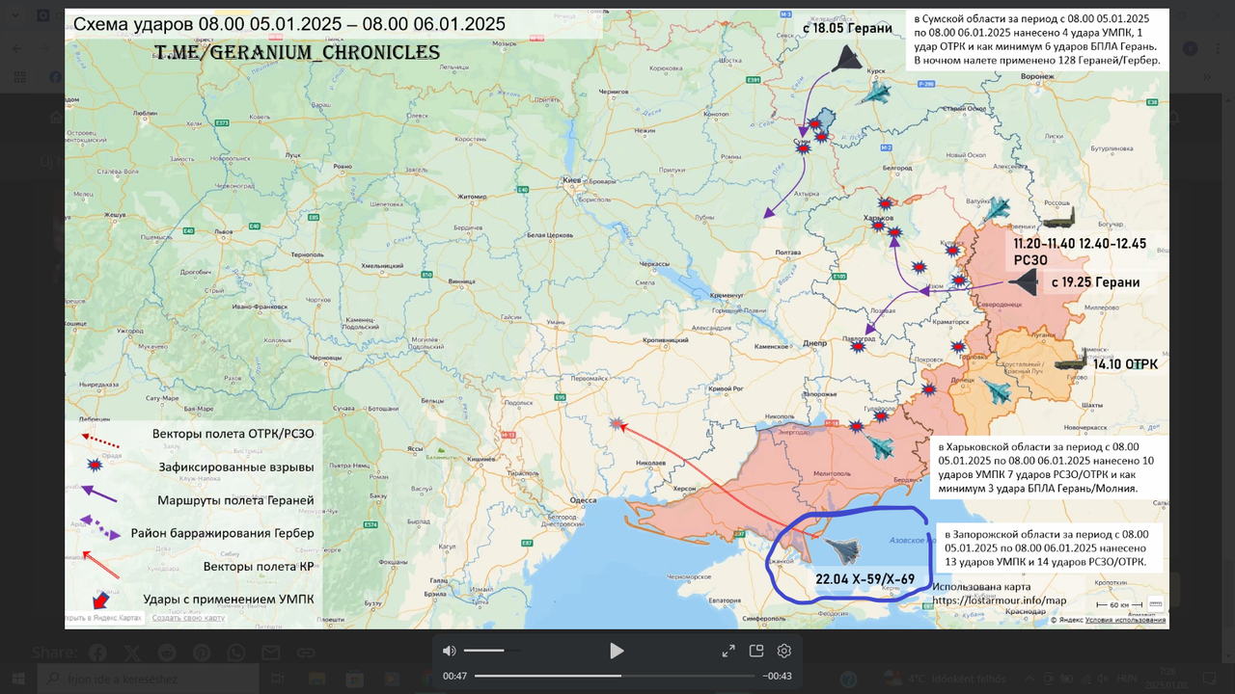Click the 'с 18.05 Герани' label

tap(847, 29)
